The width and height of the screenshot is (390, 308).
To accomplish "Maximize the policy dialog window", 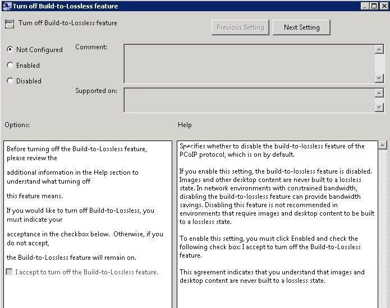I will 374,6.
